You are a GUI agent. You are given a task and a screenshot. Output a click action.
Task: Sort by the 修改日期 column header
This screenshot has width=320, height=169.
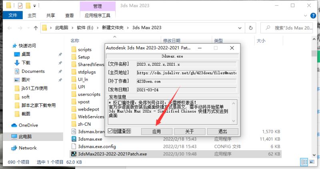[172, 40]
